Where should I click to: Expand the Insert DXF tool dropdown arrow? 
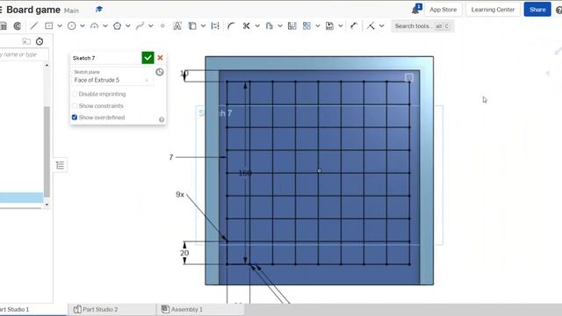point(341,25)
